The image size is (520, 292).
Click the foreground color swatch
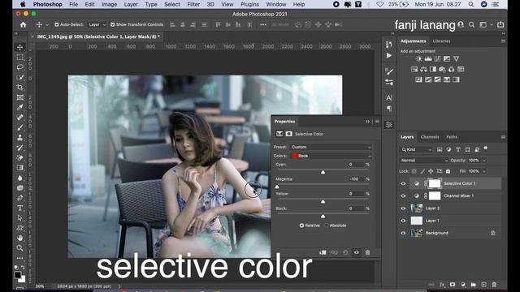[x=18, y=275]
